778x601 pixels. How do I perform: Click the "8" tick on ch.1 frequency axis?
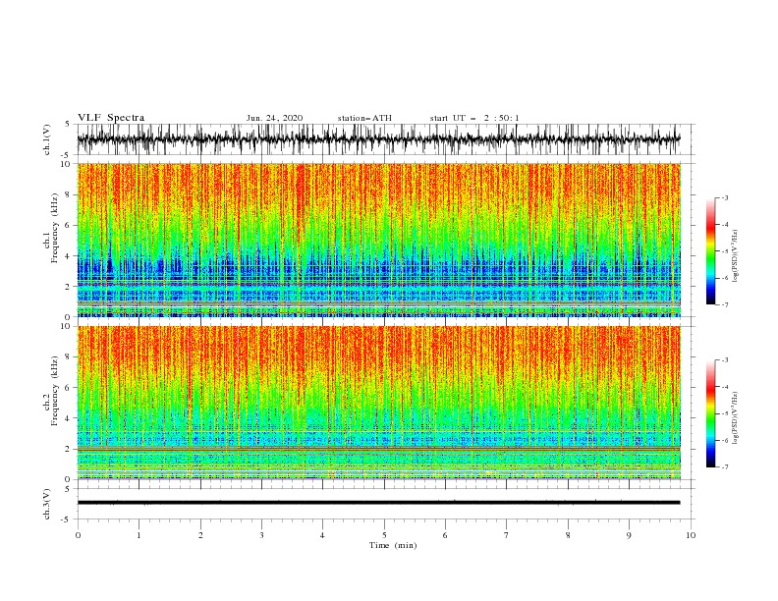coord(69,194)
